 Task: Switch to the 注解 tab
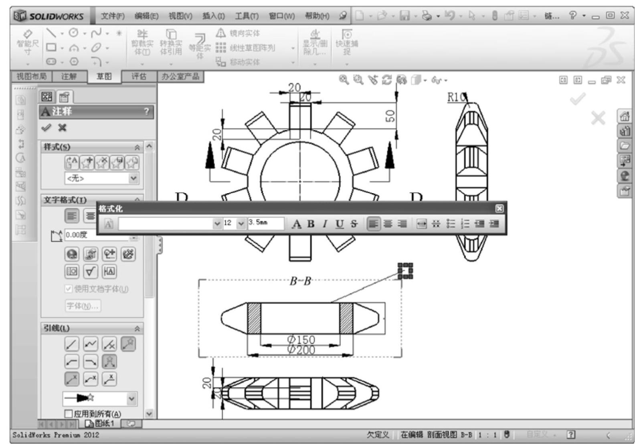click(x=69, y=77)
